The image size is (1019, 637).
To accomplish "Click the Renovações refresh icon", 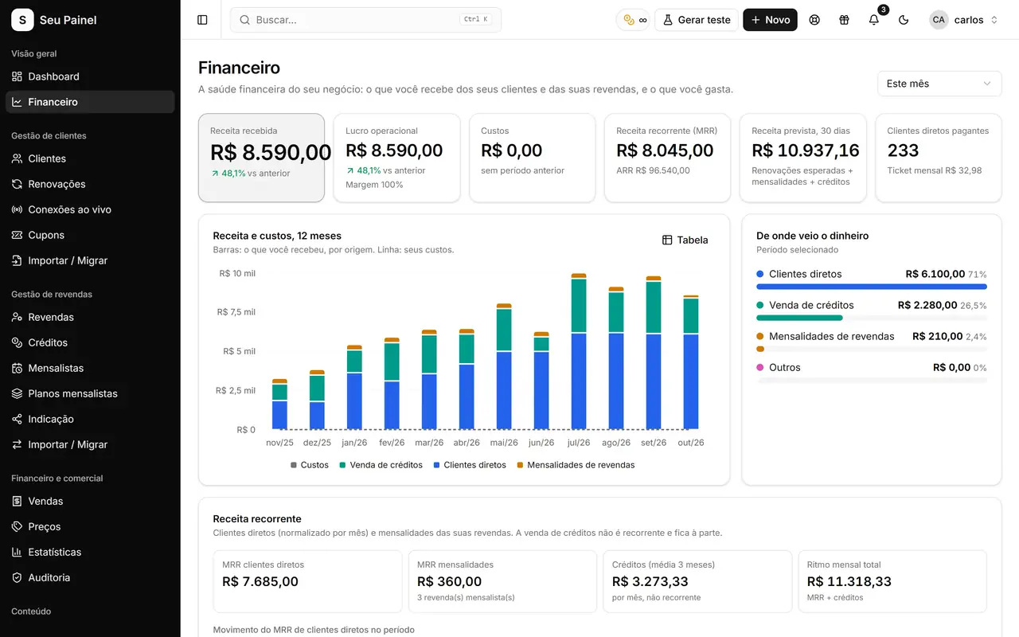I will [x=17, y=184].
